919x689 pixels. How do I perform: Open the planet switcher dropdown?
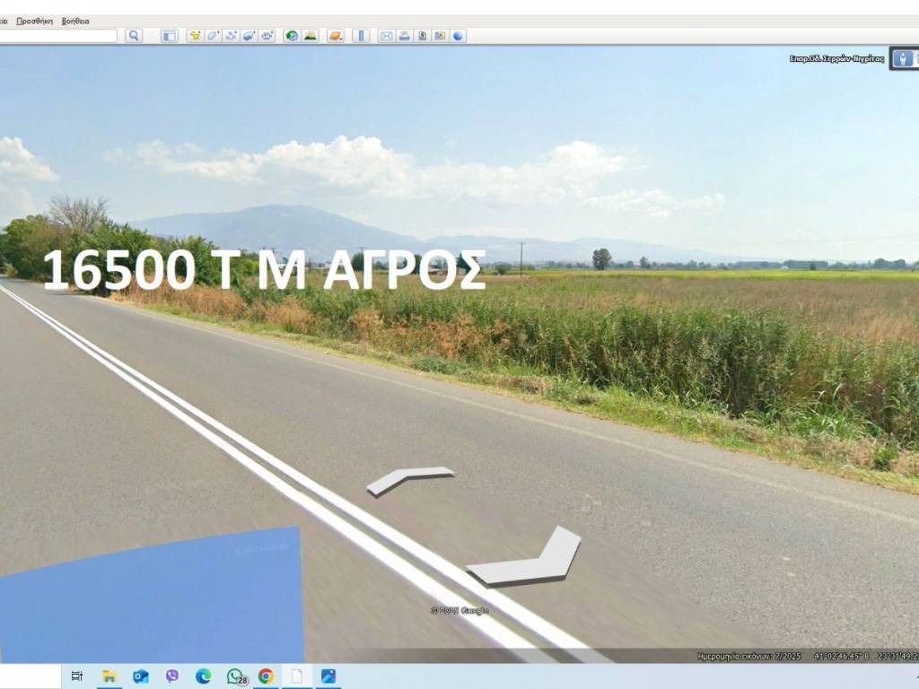coord(335,36)
